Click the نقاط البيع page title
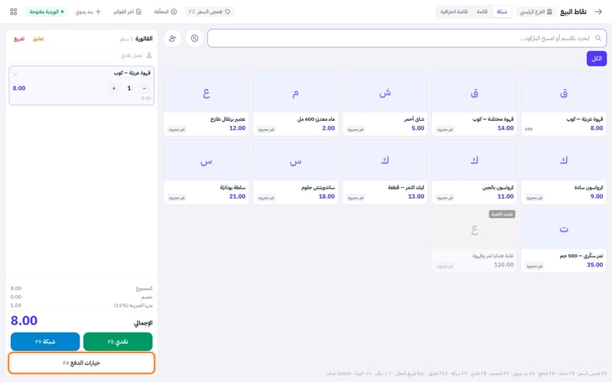The height and width of the screenshot is (382, 612). click(x=573, y=11)
